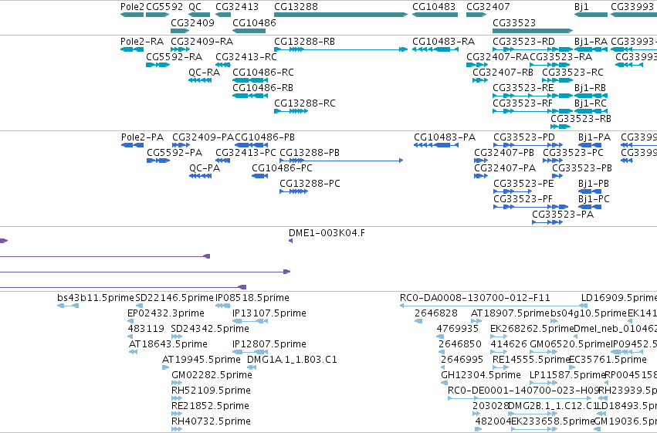The width and height of the screenshot is (657, 433).
Task: Select protein CG10486-PC
Action: [x=259, y=176]
